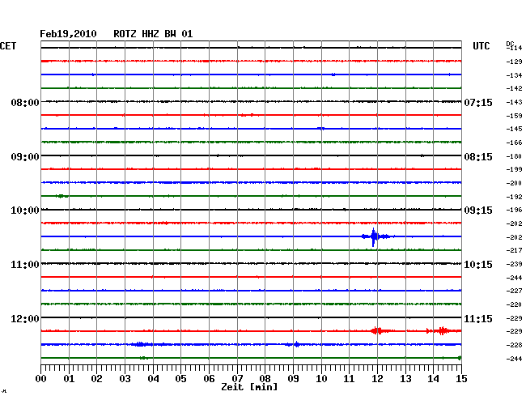Select the 10:00 CET time label
The height and width of the screenshot is (400, 526).
tap(25, 211)
